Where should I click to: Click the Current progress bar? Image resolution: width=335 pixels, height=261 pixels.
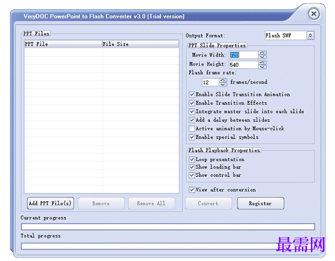(168, 227)
